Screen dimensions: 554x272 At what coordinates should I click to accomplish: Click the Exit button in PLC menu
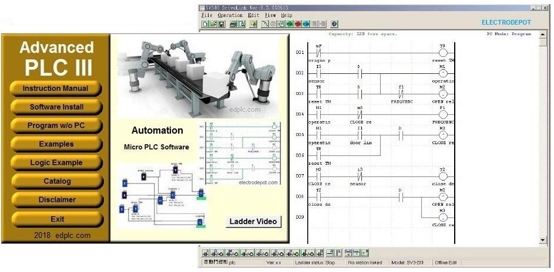[x=57, y=219]
